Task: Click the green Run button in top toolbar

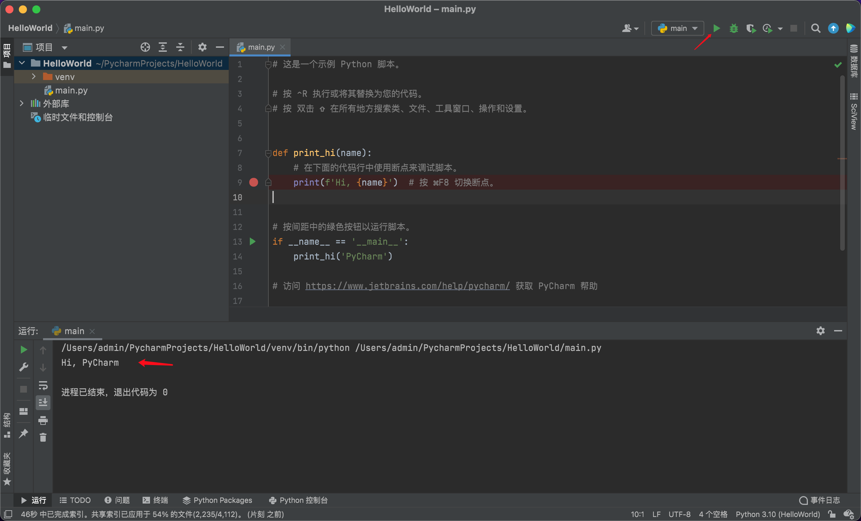Action: tap(716, 28)
